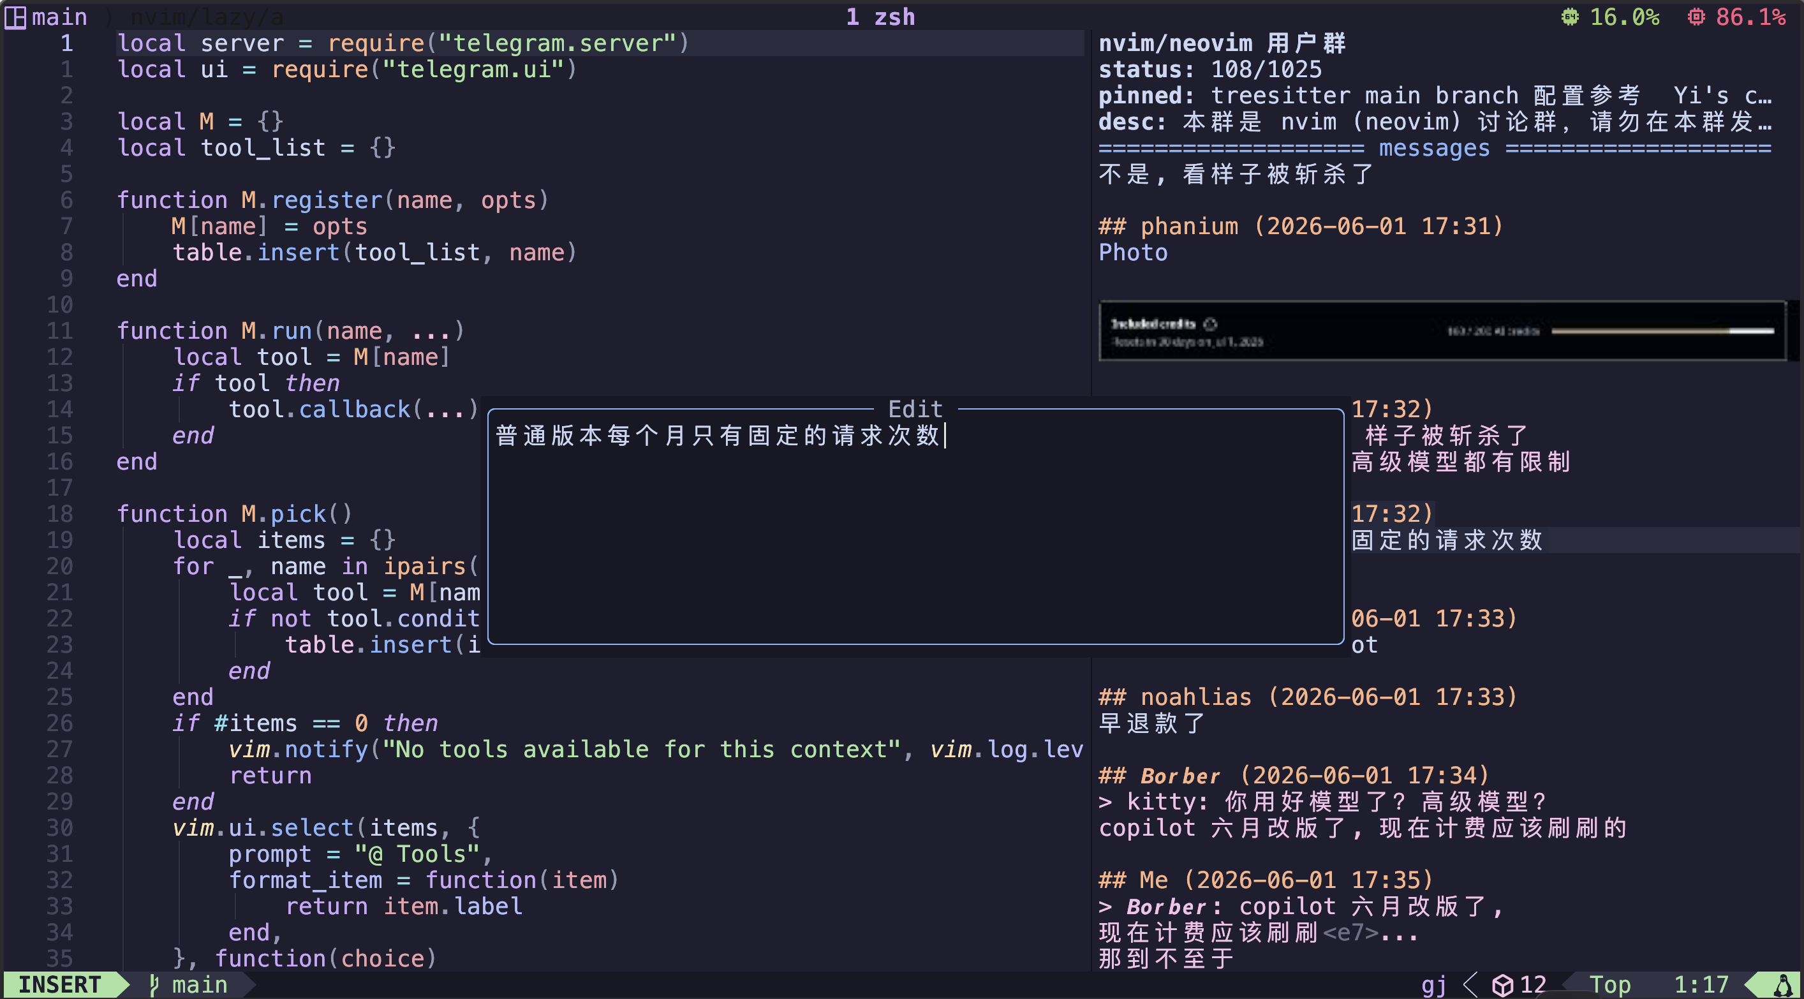1804x999 pixels.
Task: Click the 'main' tmux session name at top
Action: pyautogui.click(x=59, y=17)
